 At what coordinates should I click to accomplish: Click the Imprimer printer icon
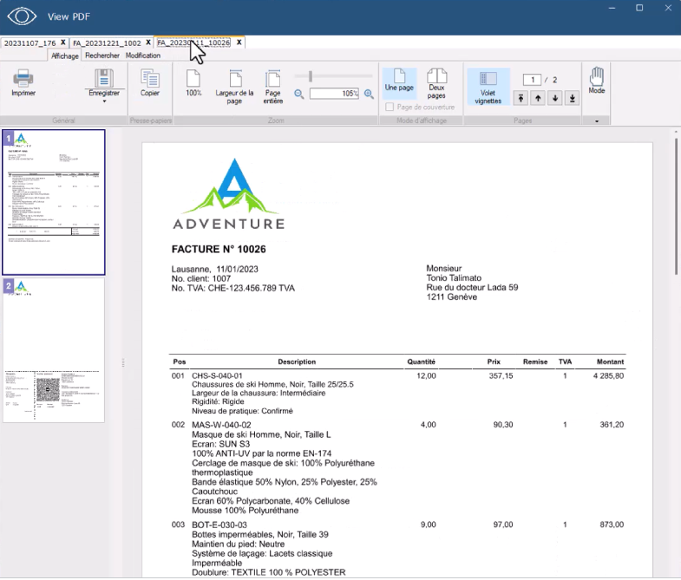[x=23, y=78]
